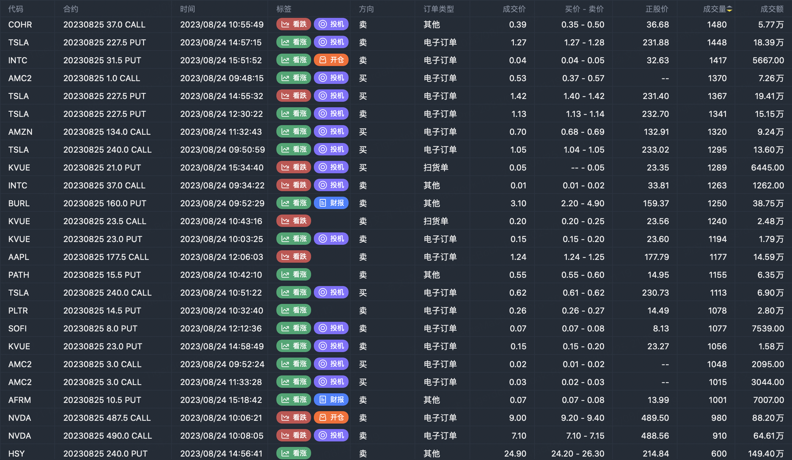Click the 财报 tag on BURL row
This screenshot has width=792, height=460.
click(x=331, y=203)
